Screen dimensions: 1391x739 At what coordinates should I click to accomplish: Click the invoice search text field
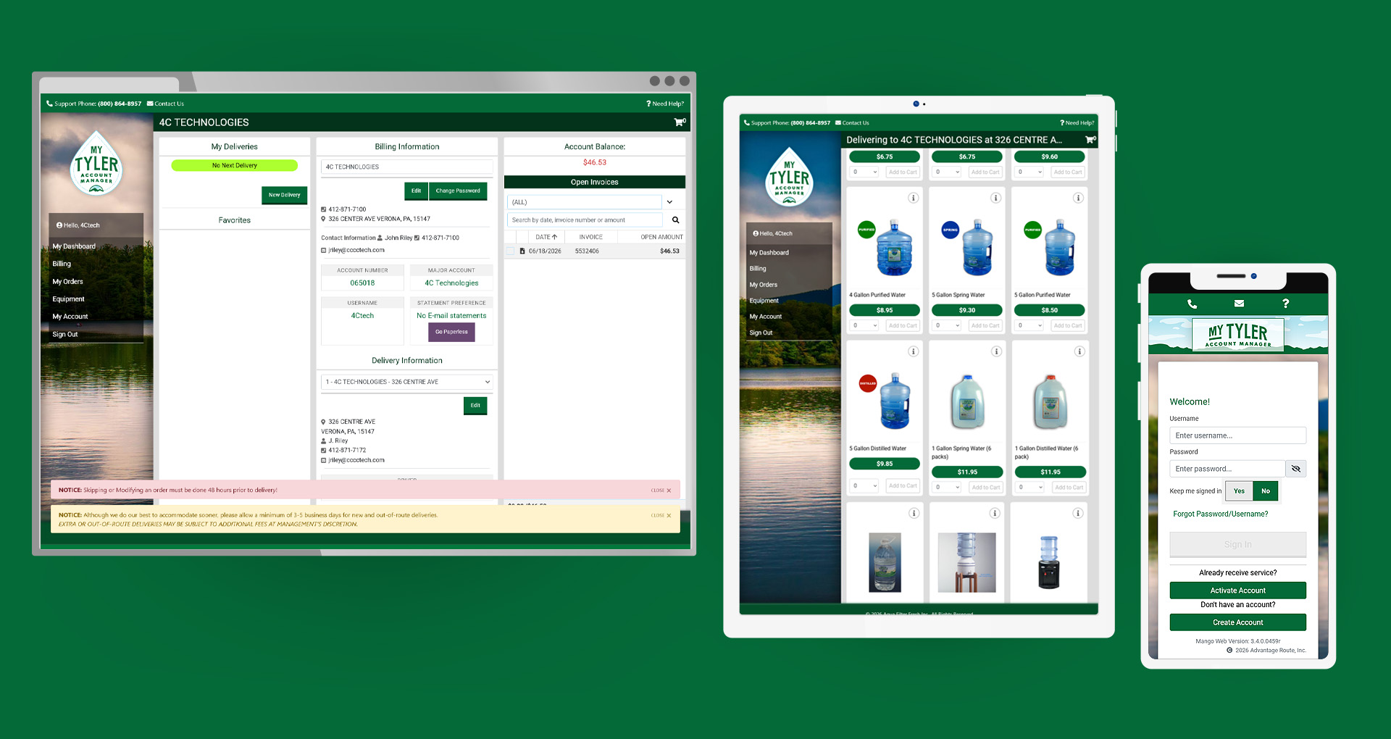(585, 220)
